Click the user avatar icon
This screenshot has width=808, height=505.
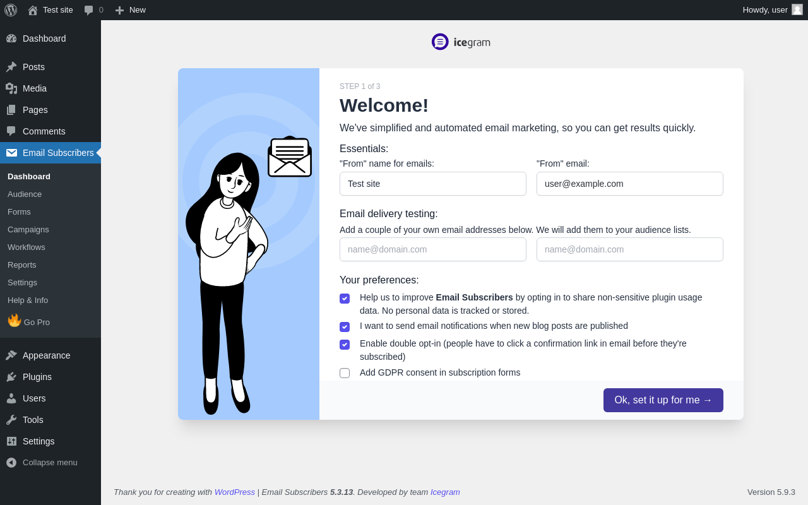click(x=797, y=9)
